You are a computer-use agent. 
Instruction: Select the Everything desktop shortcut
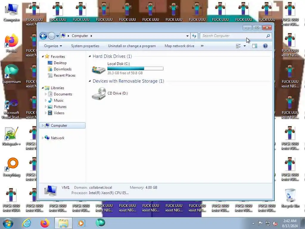tap(12, 167)
